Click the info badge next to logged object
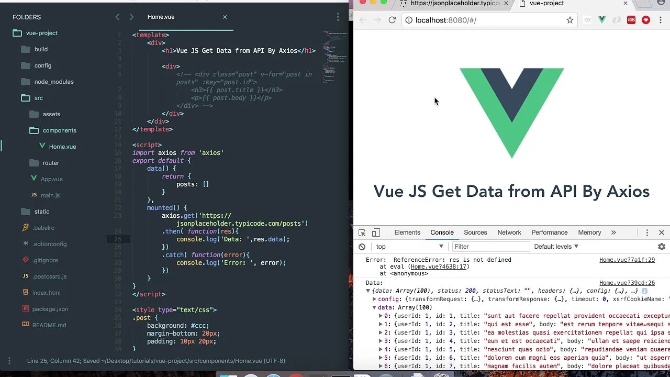 pos(644,291)
